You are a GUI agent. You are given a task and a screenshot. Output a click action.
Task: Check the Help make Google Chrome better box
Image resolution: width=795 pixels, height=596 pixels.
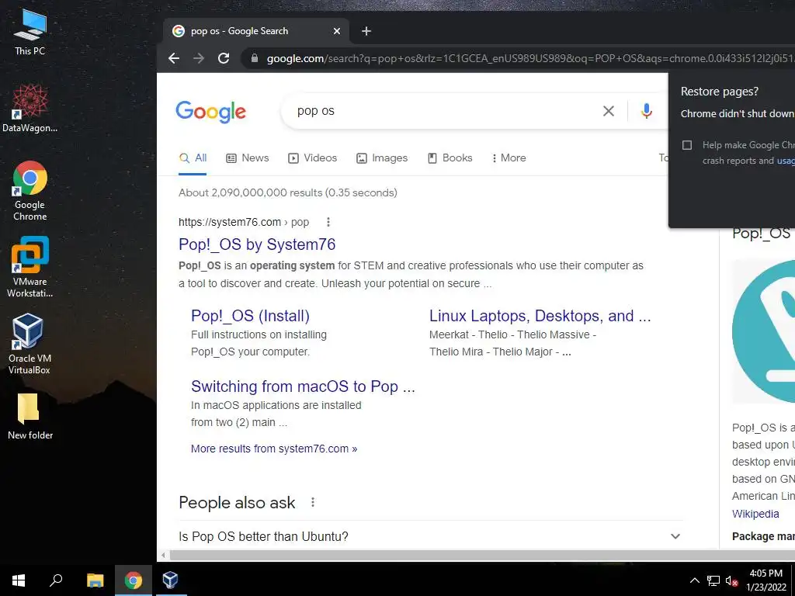pyautogui.click(x=687, y=145)
